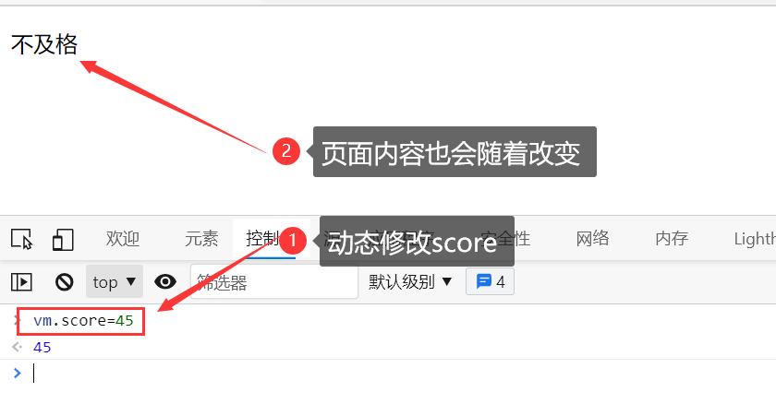Select the vm.score=45 console entry
The width and height of the screenshot is (776, 404).
point(84,321)
